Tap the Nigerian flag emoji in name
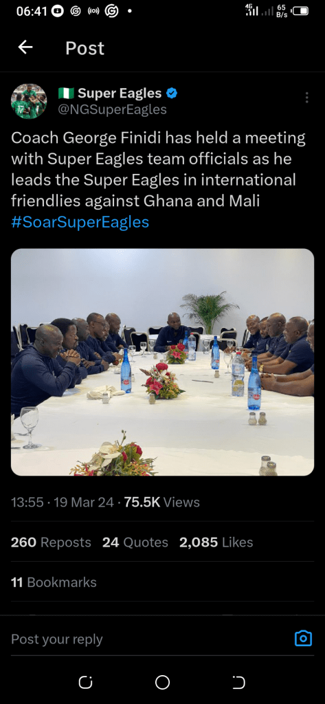Viewport: 325px width, 704px height. (66, 93)
